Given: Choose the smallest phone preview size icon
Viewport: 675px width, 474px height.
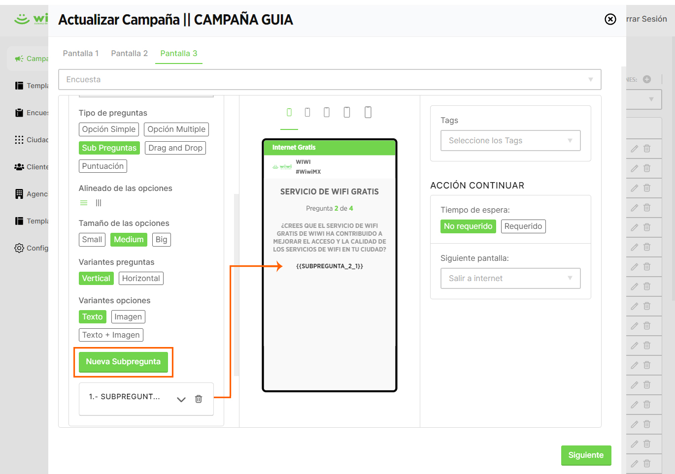Looking at the screenshot, I should 289,113.
